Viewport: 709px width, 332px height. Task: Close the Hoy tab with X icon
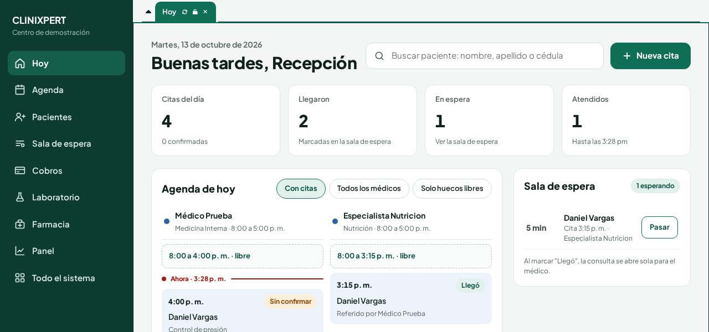[205, 12]
